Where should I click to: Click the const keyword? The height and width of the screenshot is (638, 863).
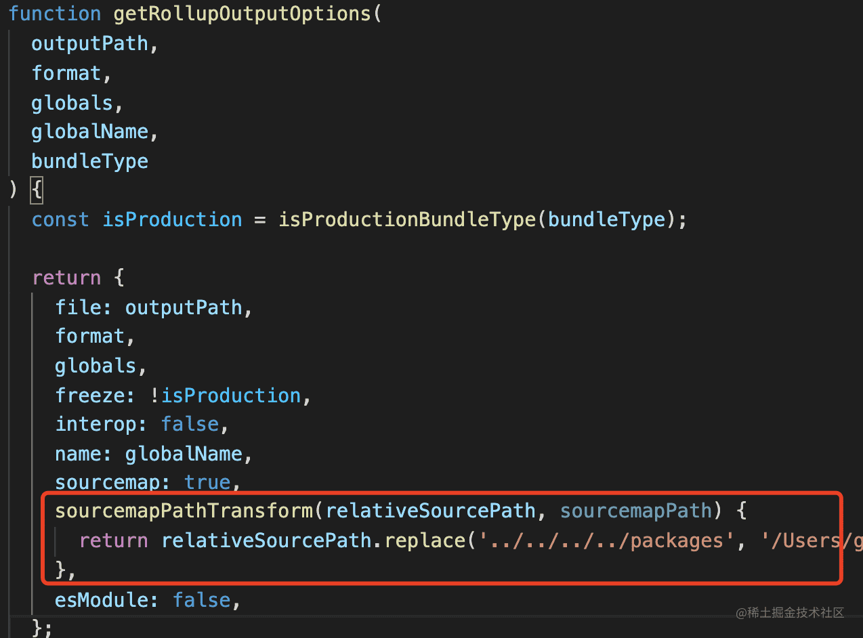[x=60, y=219]
